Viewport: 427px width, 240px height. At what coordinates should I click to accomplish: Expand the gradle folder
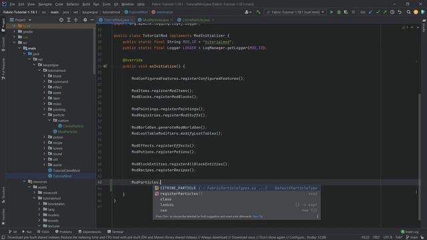click(x=15, y=31)
